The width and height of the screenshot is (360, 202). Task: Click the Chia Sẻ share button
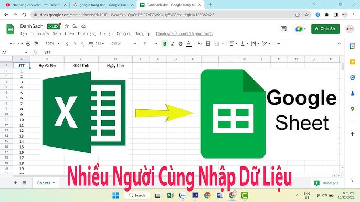pos(325,29)
